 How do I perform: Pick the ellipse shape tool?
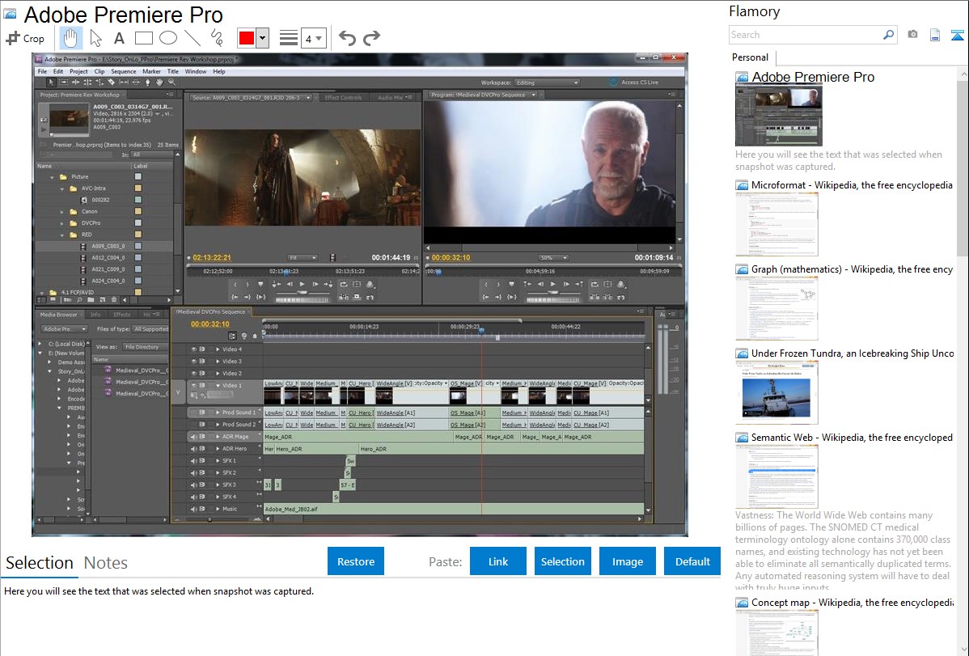coord(167,38)
